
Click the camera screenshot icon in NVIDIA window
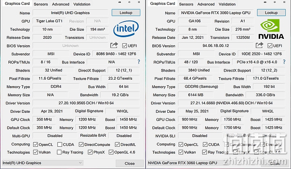coord(265,2)
